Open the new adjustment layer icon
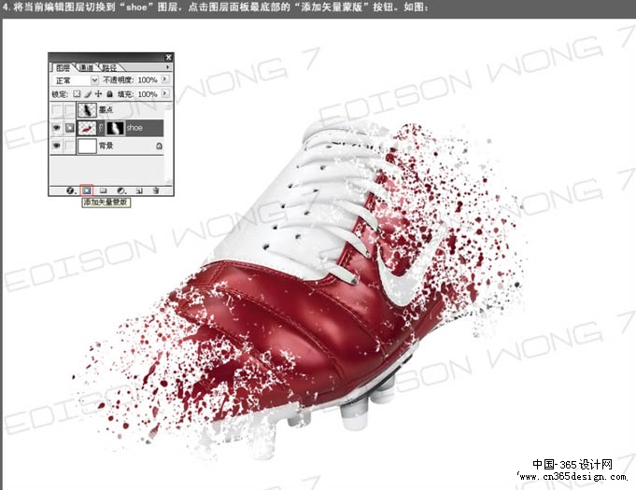The image size is (636, 490). (x=120, y=190)
